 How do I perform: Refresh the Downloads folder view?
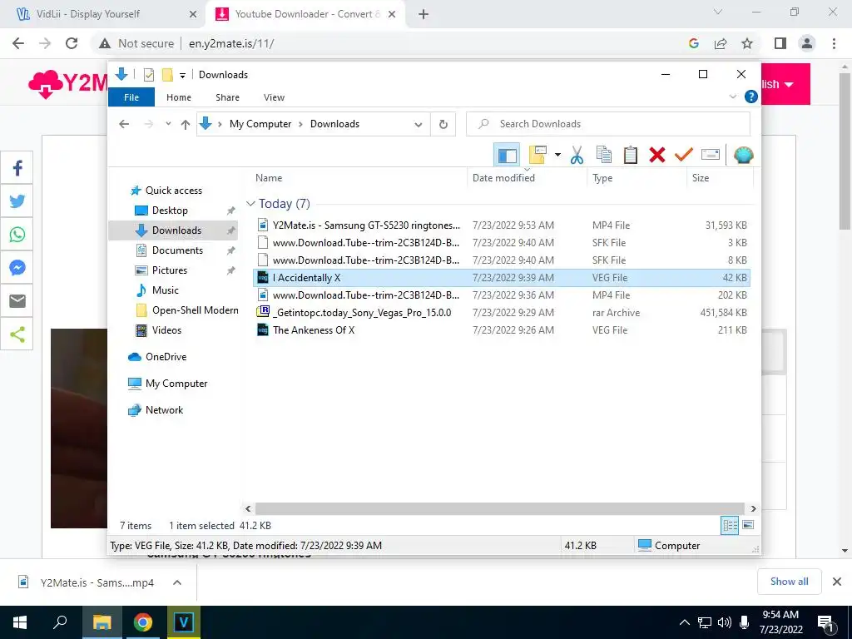coord(443,125)
